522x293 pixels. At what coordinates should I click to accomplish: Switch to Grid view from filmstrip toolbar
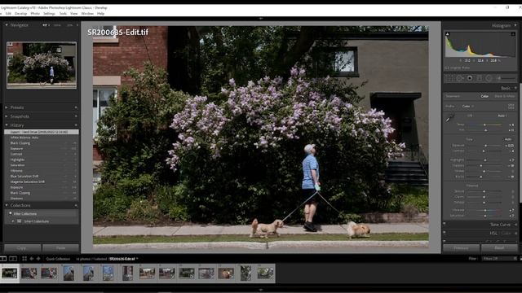pyautogui.click(x=24, y=259)
